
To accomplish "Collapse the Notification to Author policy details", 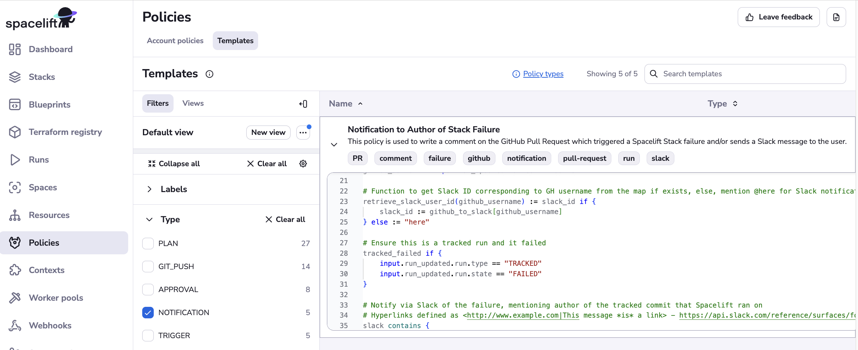I will [x=334, y=144].
